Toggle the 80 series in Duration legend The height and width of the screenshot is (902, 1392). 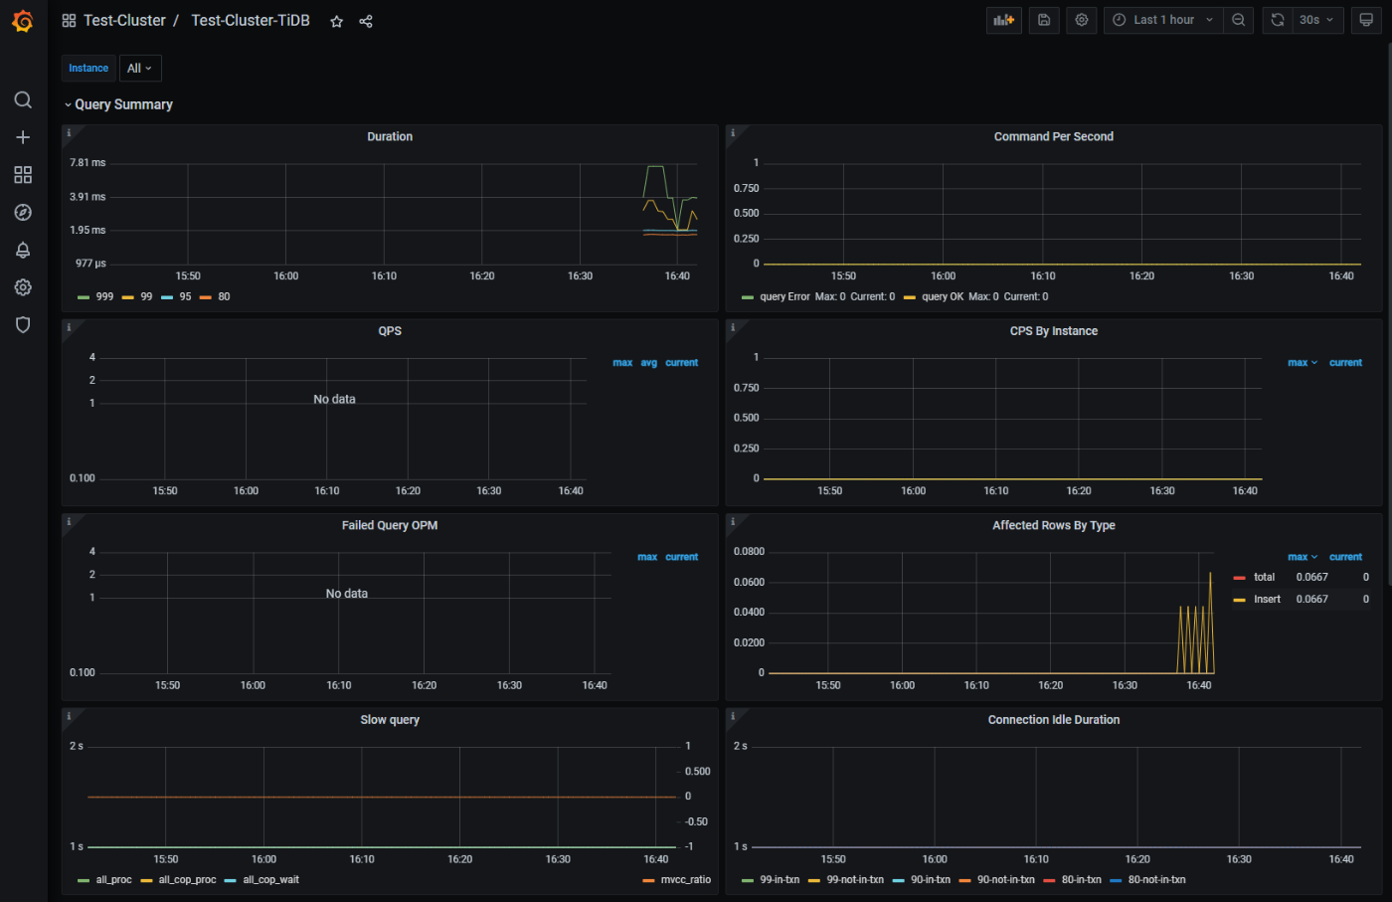click(224, 297)
